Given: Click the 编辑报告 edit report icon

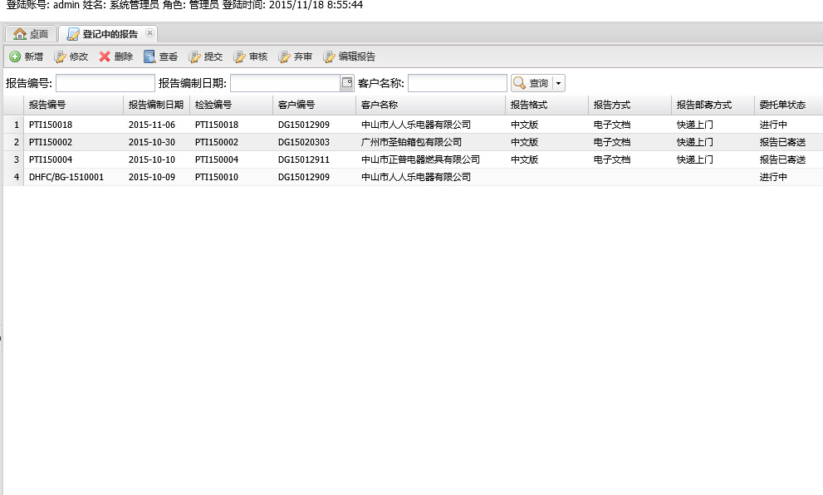Looking at the screenshot, I should coord(329,56).
